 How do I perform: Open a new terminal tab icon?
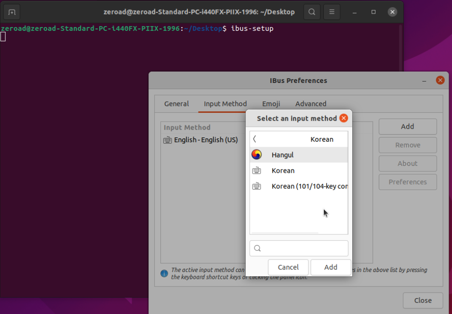point(12,12)
